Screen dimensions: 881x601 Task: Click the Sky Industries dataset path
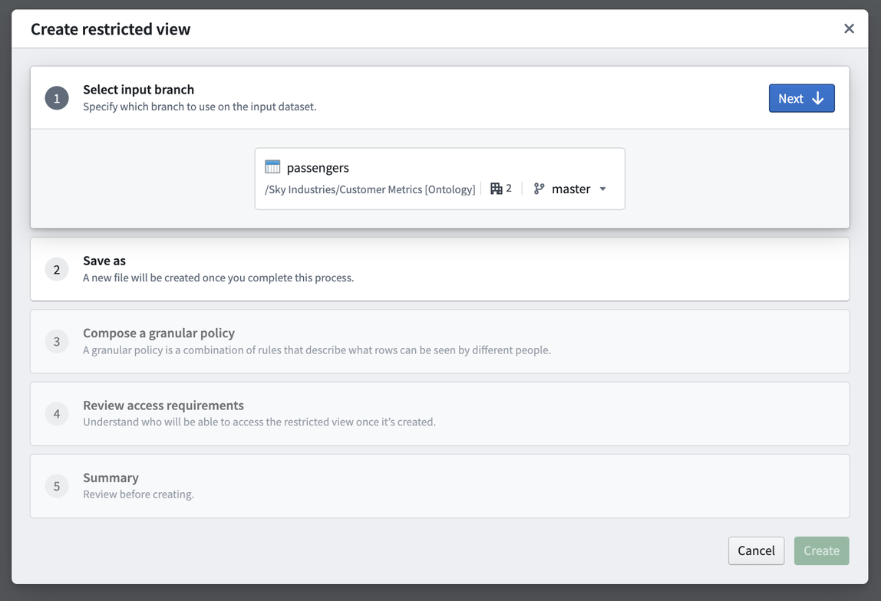370,189
